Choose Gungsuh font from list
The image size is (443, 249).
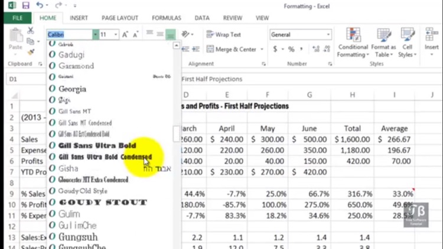[x=110, y=237]
